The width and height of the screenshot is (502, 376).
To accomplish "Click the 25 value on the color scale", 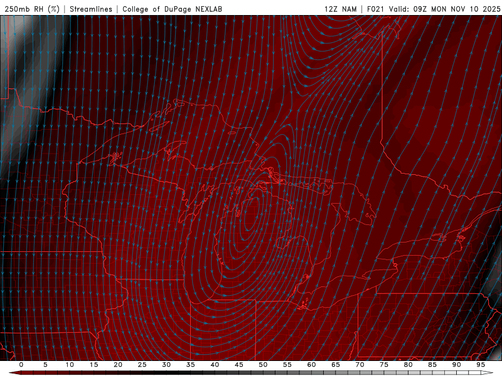I will [142, 365].
